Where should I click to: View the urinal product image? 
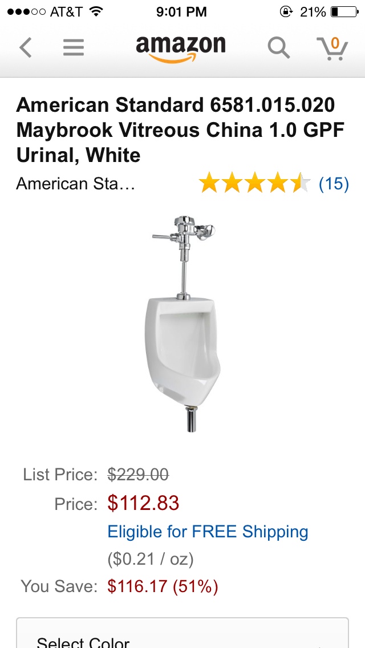tap(184, 323)
